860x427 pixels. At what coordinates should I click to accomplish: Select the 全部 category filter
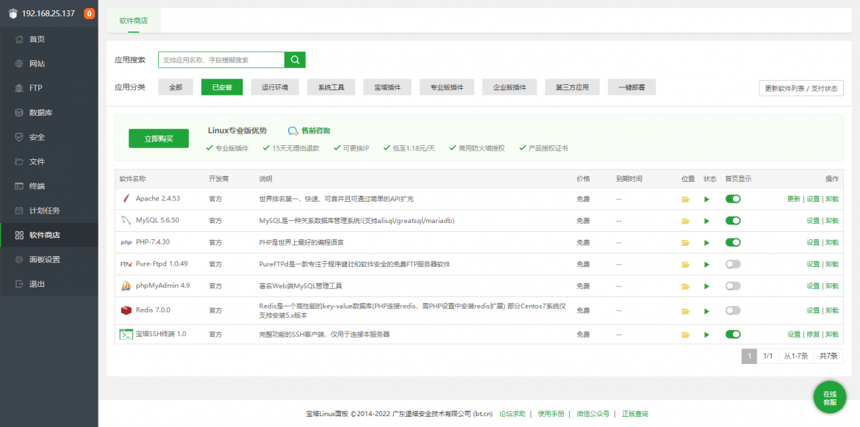(176, 87)
